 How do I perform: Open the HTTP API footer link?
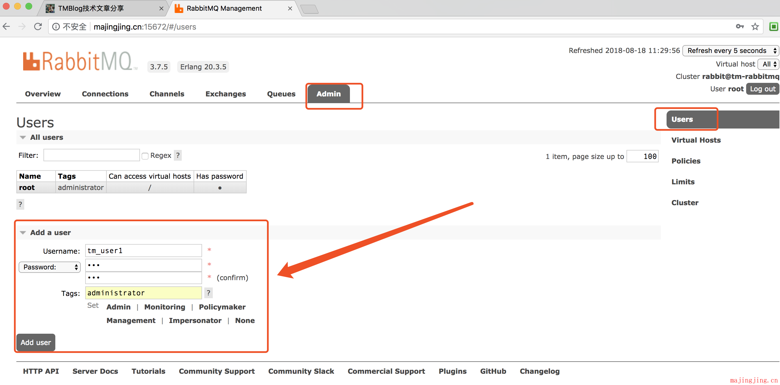click(41, 371)
